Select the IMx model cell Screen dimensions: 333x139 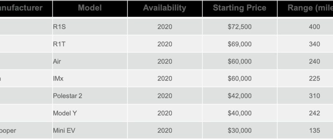click(x=90, y=78)
